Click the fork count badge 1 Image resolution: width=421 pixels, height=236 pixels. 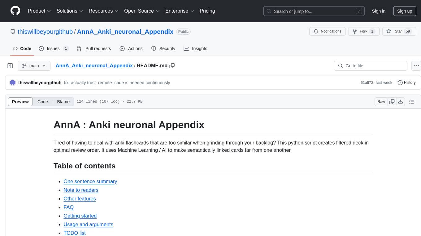372,31
